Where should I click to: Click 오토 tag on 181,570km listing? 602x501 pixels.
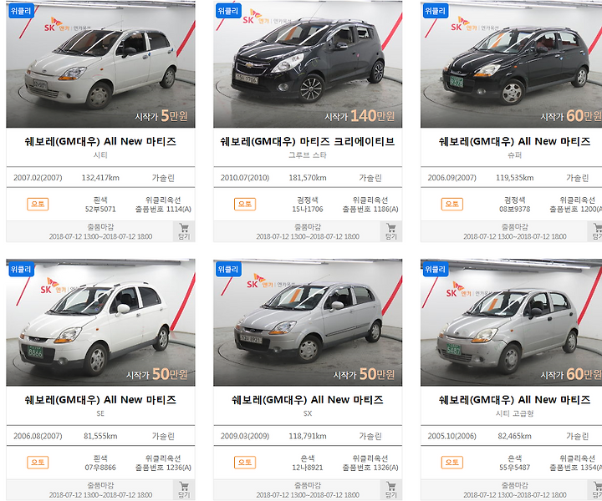tap(245, 204)
